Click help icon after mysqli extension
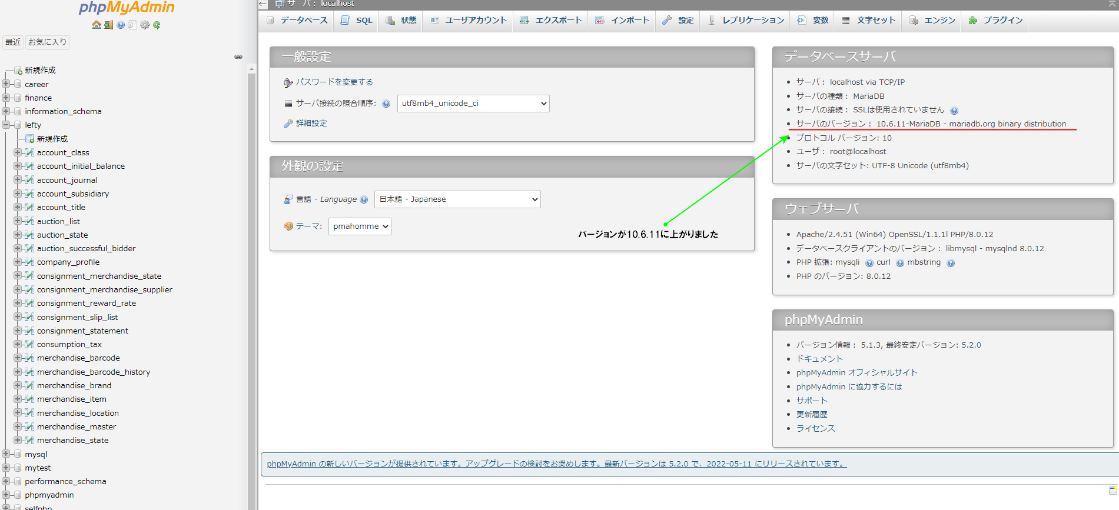This screenshot has height=510, width=1119. [x=869, y=263]
